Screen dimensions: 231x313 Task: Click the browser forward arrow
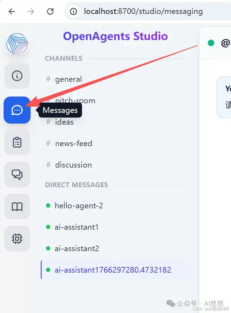coord(31,11)
